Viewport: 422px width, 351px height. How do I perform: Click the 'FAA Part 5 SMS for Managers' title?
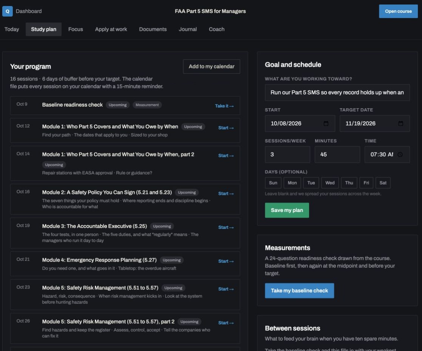(210, 11)
